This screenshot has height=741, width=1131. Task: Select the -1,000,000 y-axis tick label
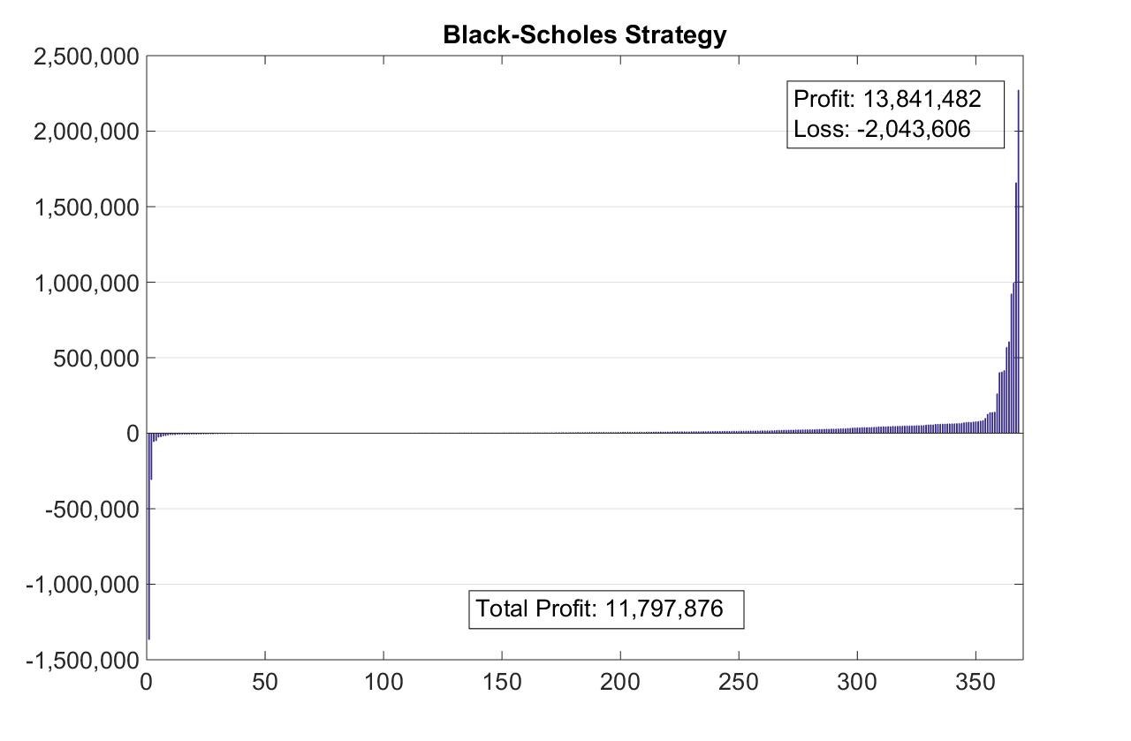click(x=81, y=585)
